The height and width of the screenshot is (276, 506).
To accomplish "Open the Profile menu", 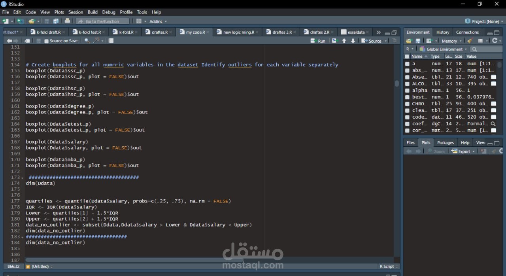I will click(x=126, y=12).
